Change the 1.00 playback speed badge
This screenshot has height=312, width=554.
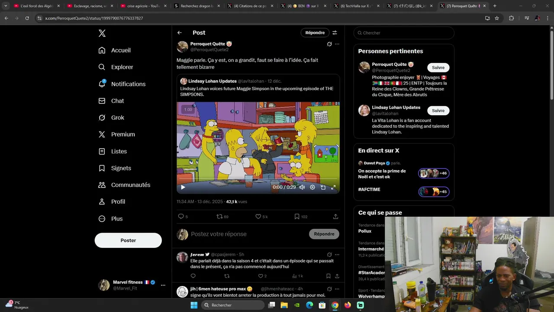(188, 110)
